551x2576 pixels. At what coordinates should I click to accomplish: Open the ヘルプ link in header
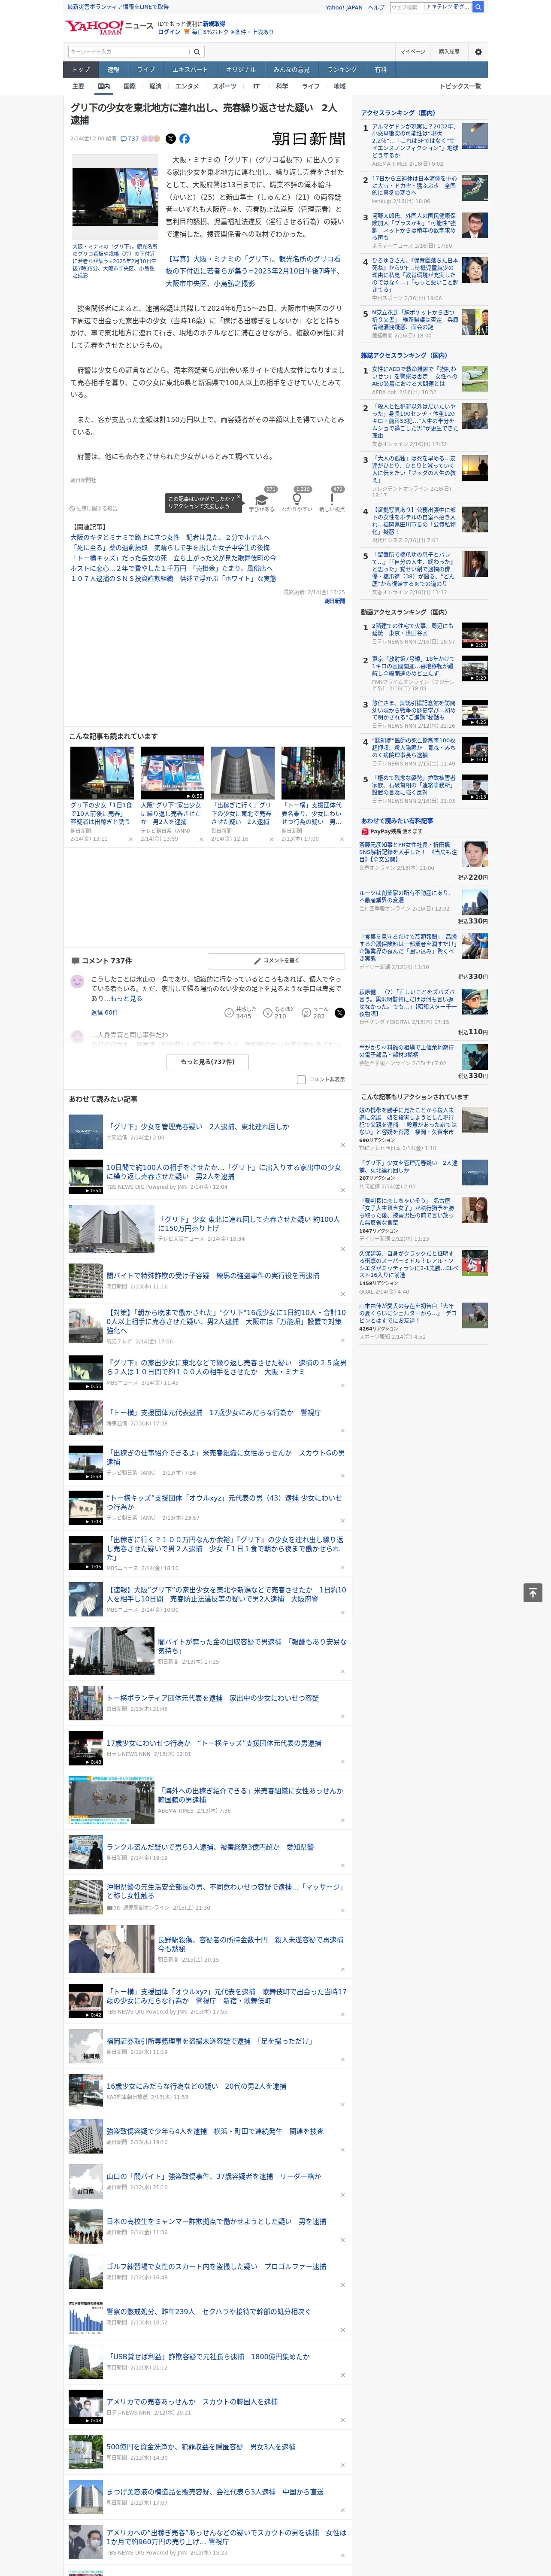376,7
